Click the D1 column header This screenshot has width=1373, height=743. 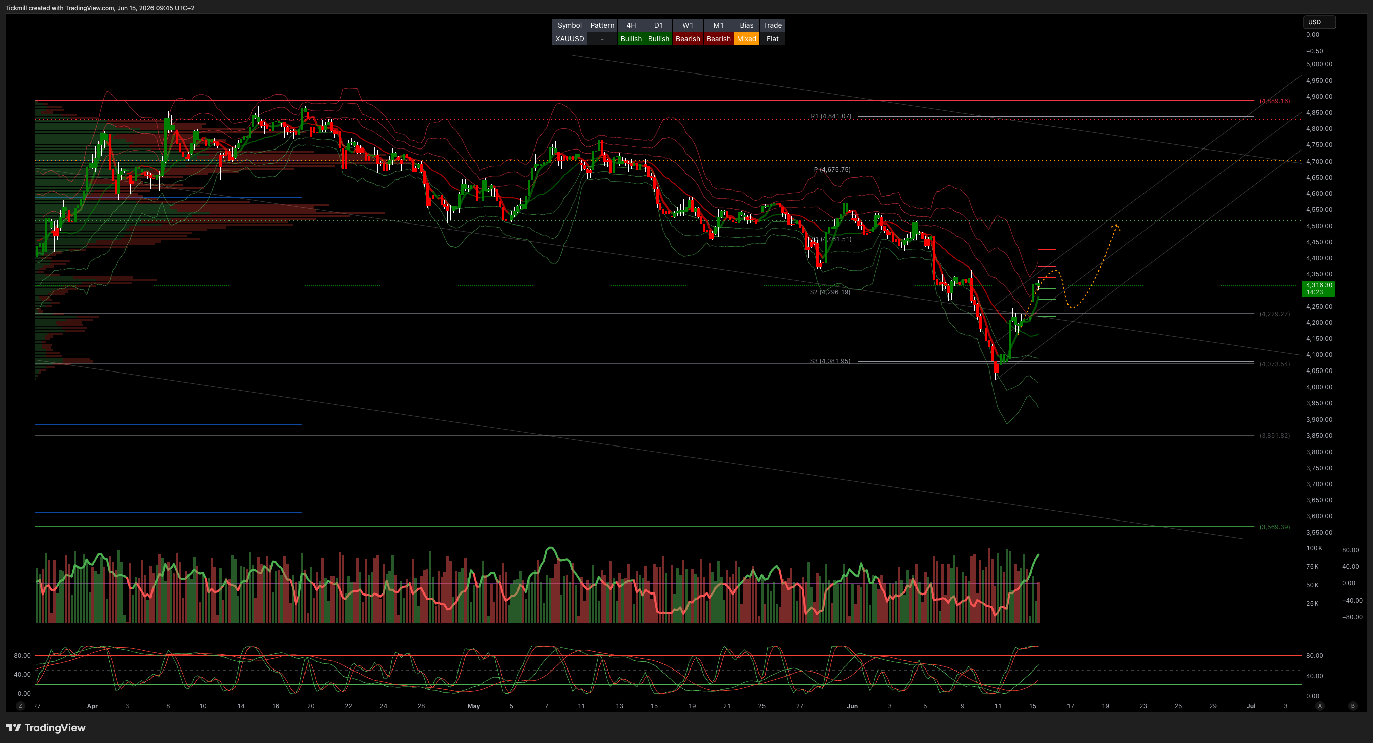click(x=659, y=25)
